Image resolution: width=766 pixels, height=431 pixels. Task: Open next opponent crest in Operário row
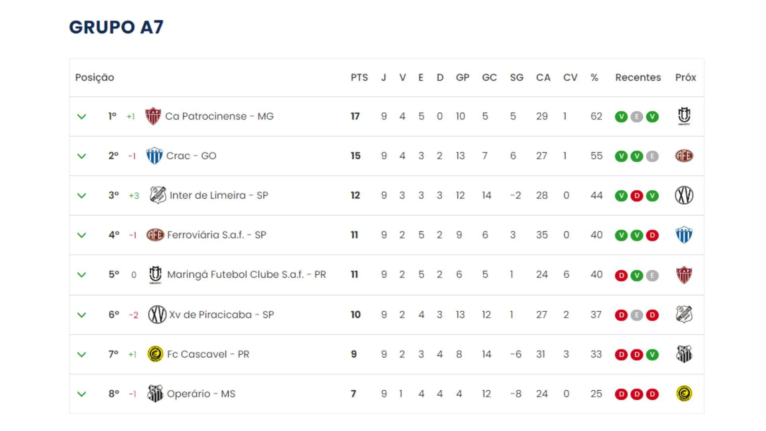point(684,393)
